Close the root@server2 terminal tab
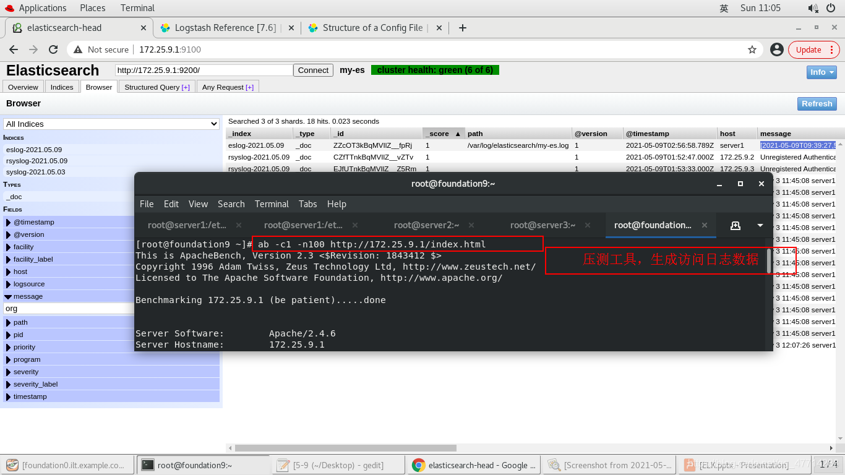 tap(471, 225)
